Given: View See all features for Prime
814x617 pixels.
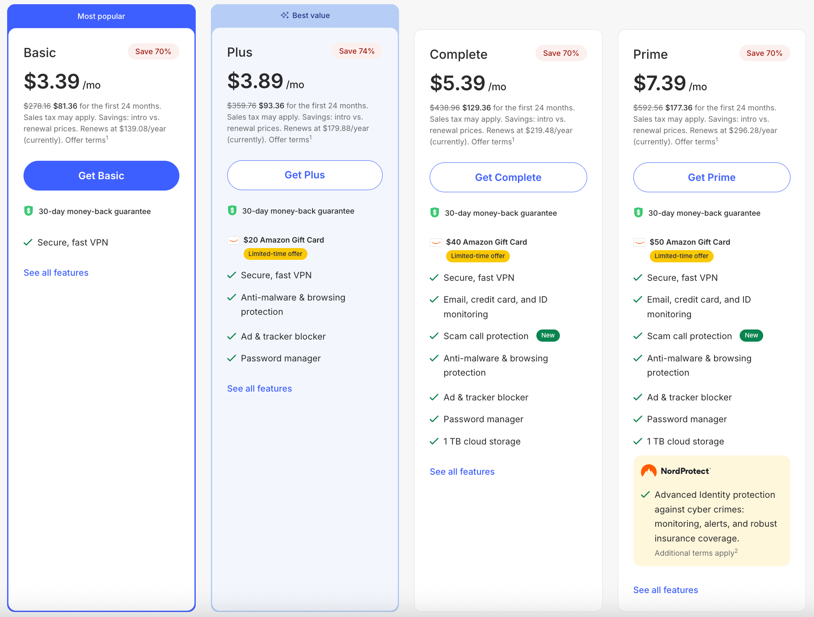Looking at the screenshot, I should pyautogui.click(x=665, y=590).
